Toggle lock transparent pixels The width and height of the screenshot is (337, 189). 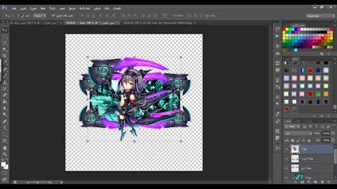tap(292, 140)
